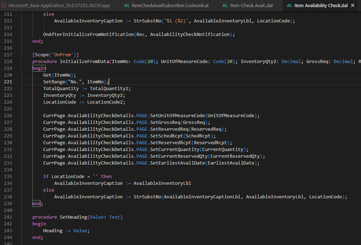Viewport: 361px width, 245px height.
Task: Click the AL icon on ItemCheckAvailSubscriber tab
Action: (x=126, y=6)
